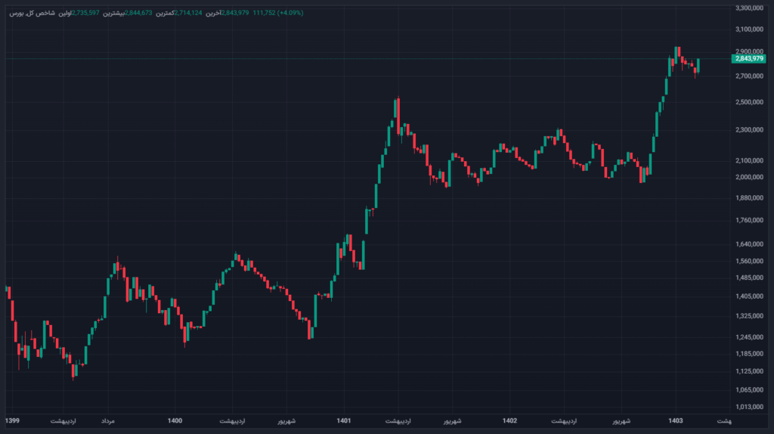Click the اردیبهشت label between 1402 and 1403

[564, 421]
